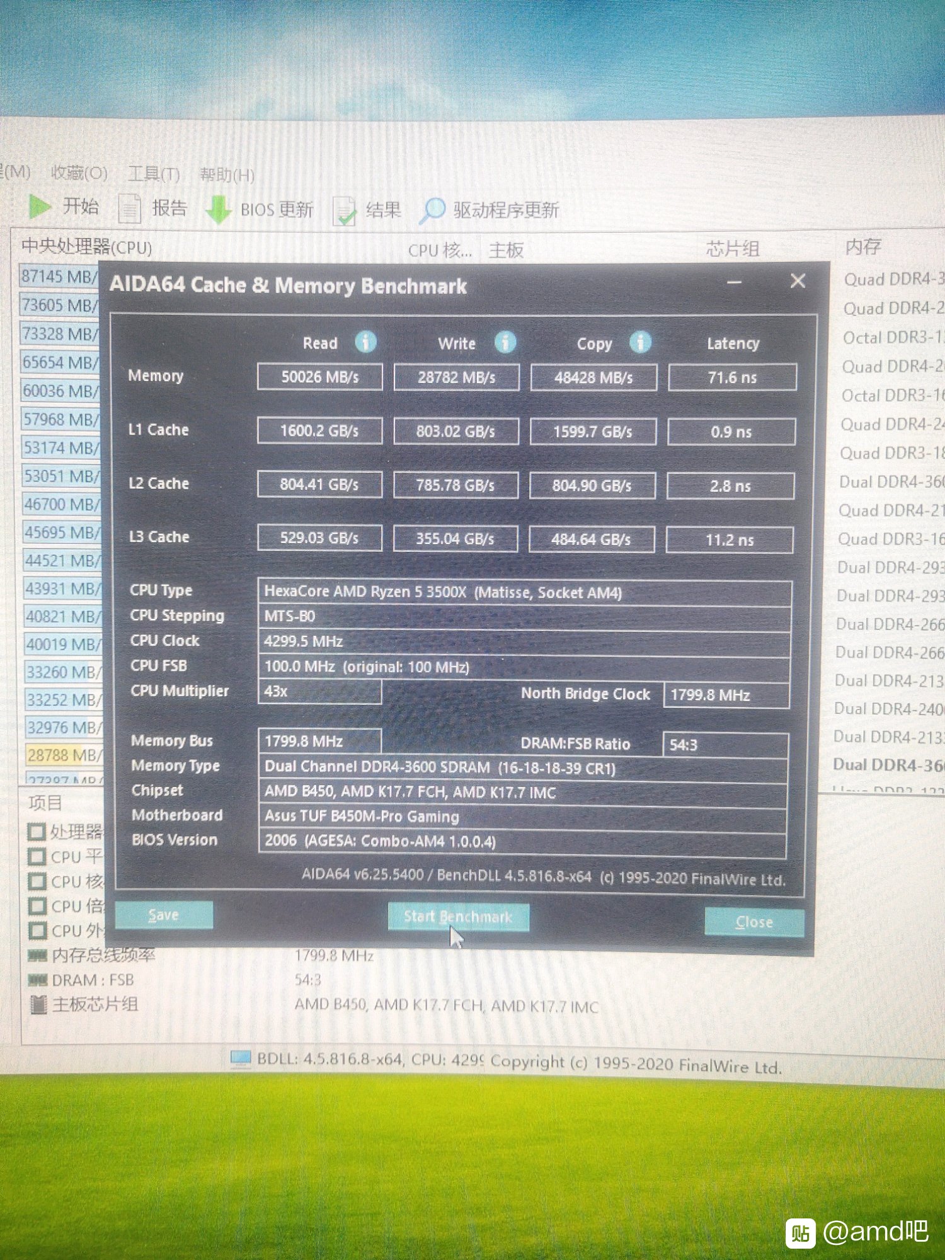Click AMD B450 chipset value in bottom panel

(x=446, y=1006)
